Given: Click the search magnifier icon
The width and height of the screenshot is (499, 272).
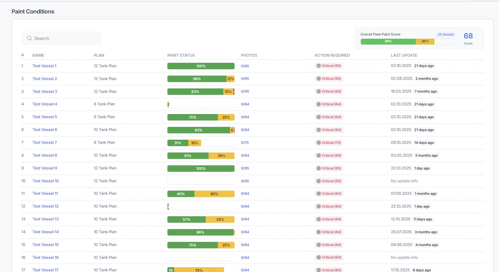Looking at the screenshot, I should [29, 38].
